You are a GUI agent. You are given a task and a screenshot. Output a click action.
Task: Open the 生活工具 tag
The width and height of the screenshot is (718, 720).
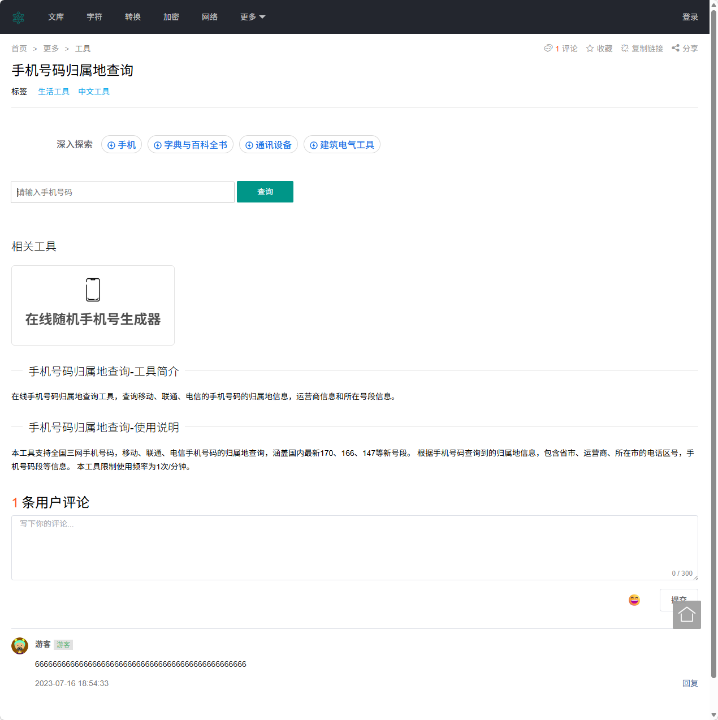click(x=54, y=91)
